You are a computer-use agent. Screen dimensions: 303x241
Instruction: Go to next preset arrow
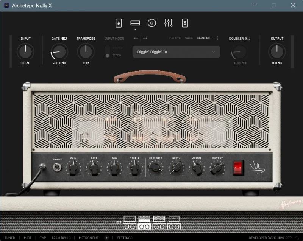[x=145, y=38]
